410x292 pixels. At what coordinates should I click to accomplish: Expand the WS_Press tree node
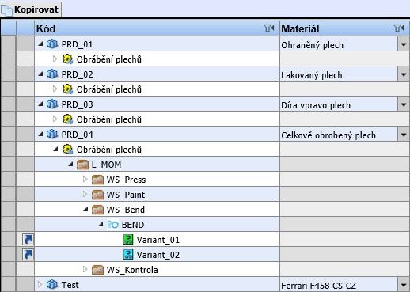(x=85, y=180)
